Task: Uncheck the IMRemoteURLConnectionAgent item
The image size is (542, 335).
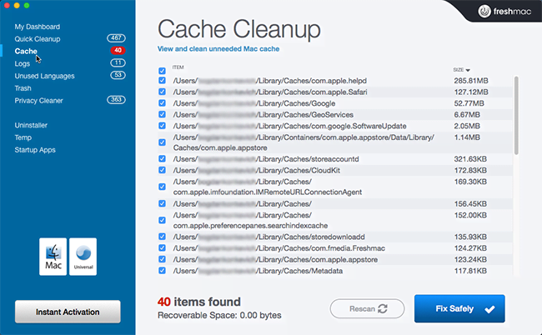Action: coord(162,187)
